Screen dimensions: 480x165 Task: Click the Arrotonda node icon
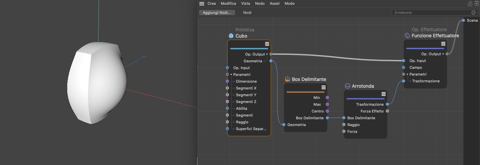[348, 86]
